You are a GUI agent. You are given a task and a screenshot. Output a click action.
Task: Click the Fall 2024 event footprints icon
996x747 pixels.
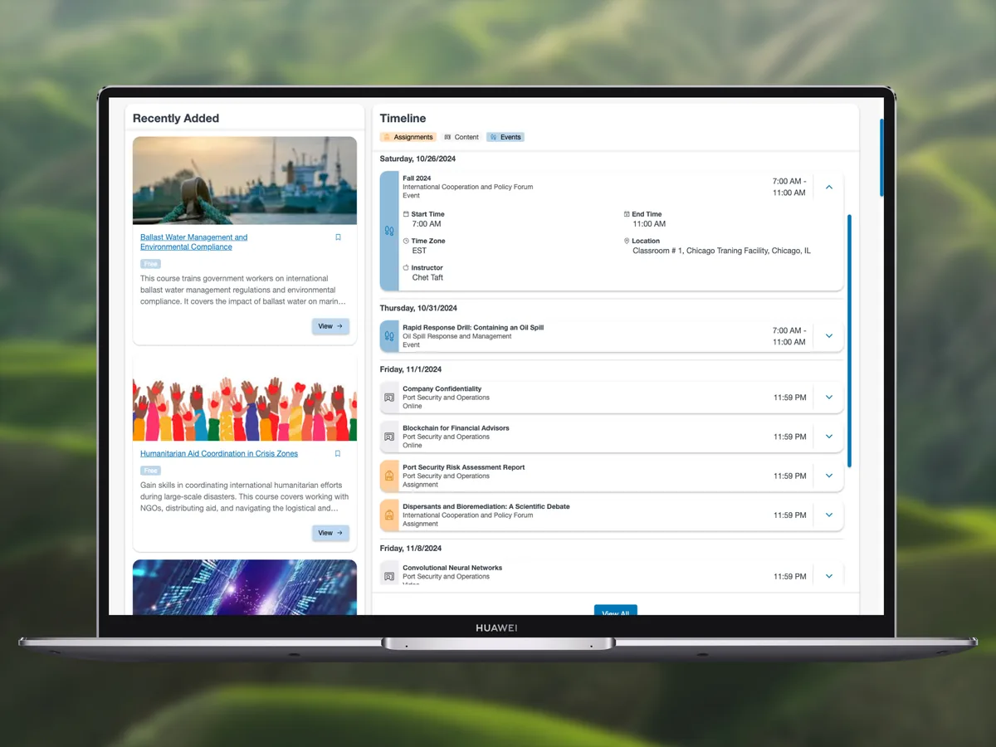tap(389, 231)
